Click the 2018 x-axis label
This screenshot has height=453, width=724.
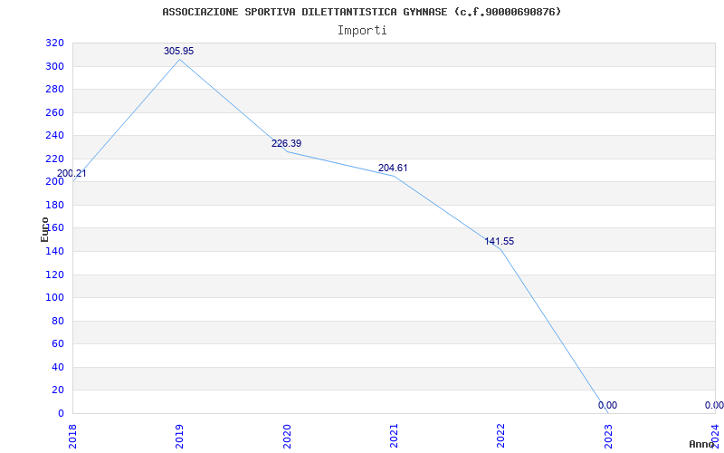point(73,437)
